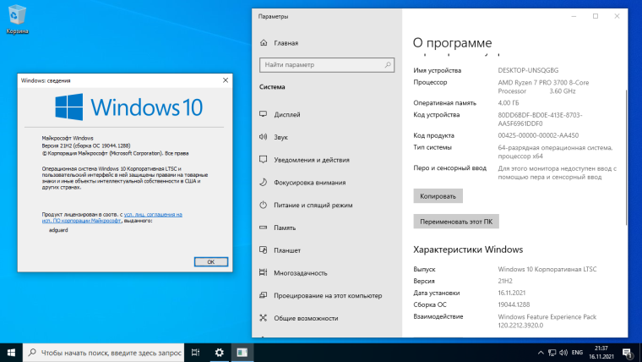Go to Проецирование на этот компьютер
The image size is (642, 362).
pos(323,296)
